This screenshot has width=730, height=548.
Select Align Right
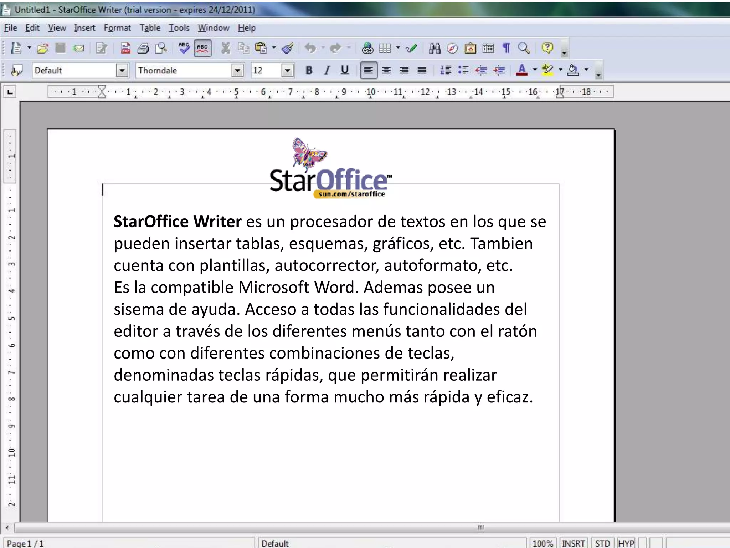pyautogui.click(x=404, y=70)
